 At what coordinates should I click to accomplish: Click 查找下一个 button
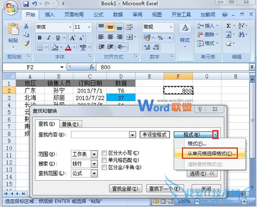point(165,189)
